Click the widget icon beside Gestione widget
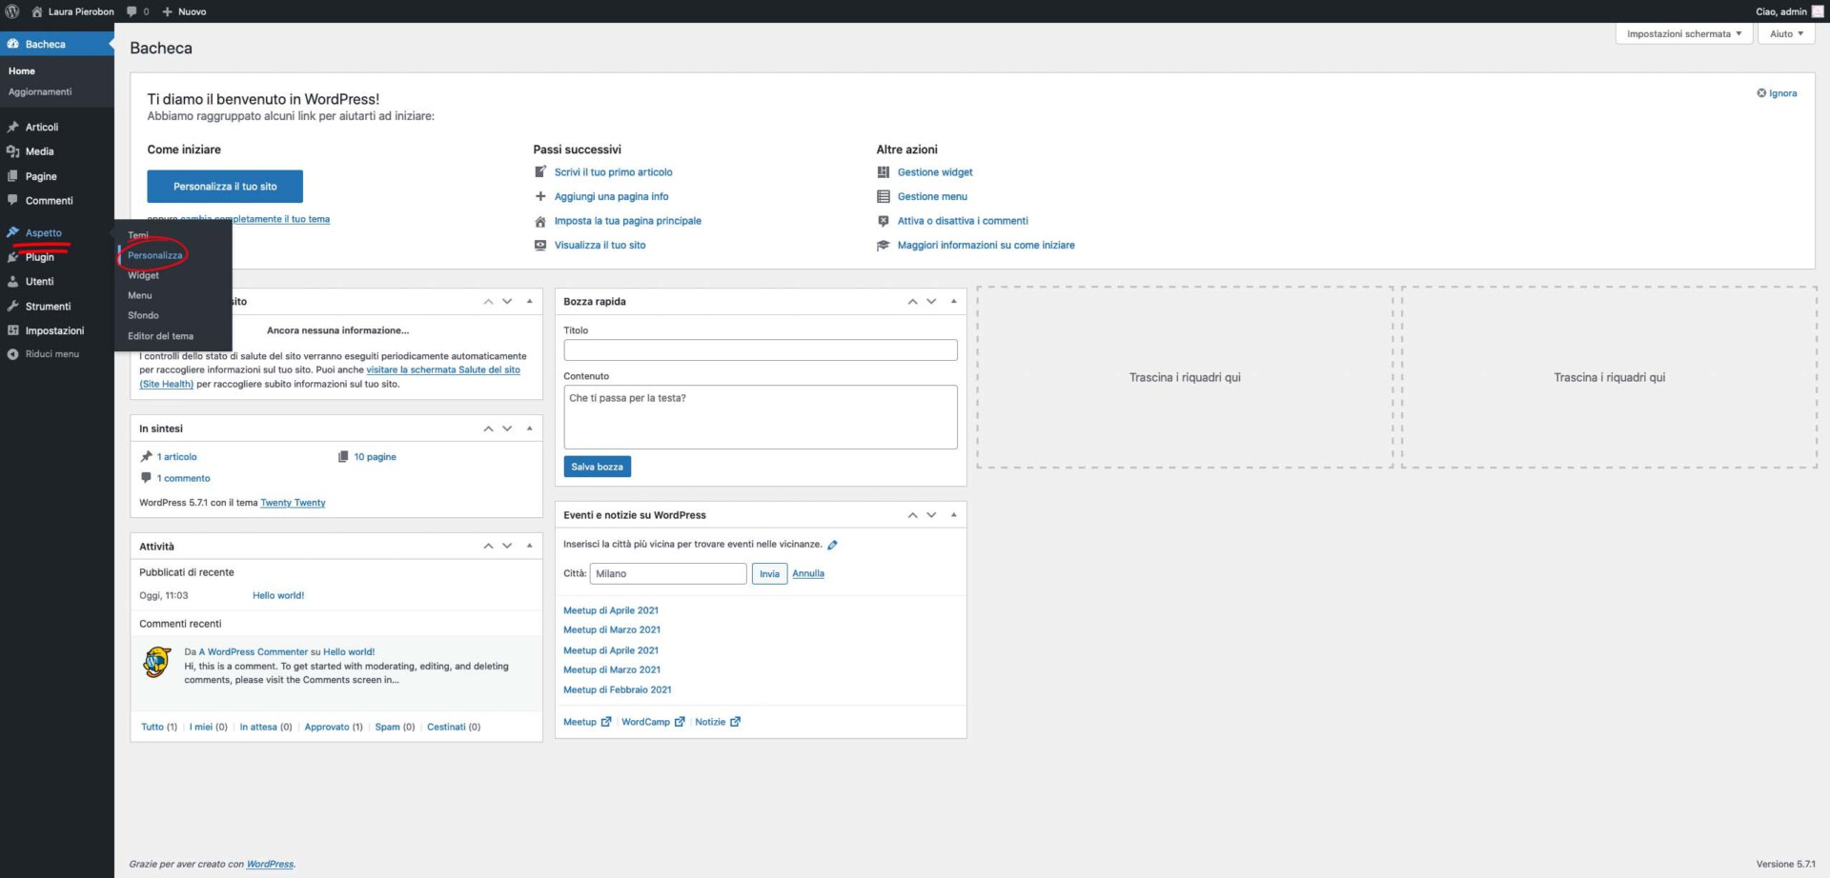Screen dimensions: 1830x878 [884, 172]
